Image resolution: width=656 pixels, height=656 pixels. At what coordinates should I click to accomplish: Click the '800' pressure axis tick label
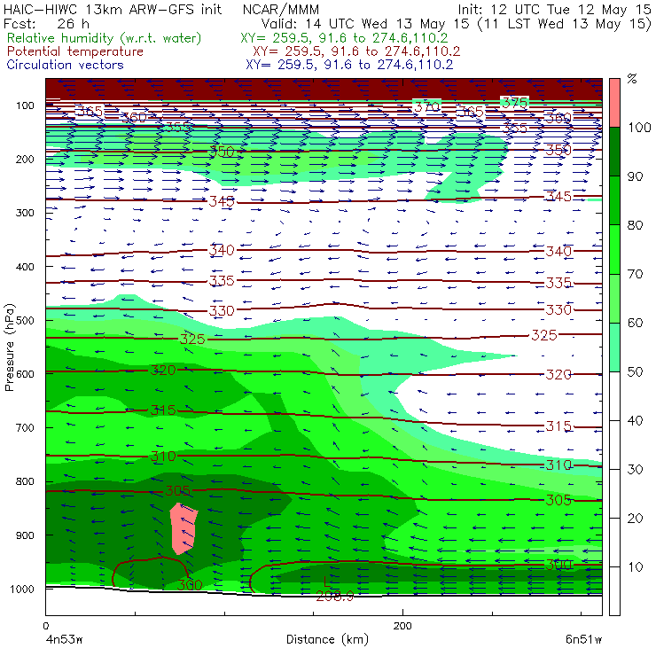click(x=25, y=481)
